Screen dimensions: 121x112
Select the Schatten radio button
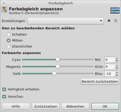pos(9,35)
